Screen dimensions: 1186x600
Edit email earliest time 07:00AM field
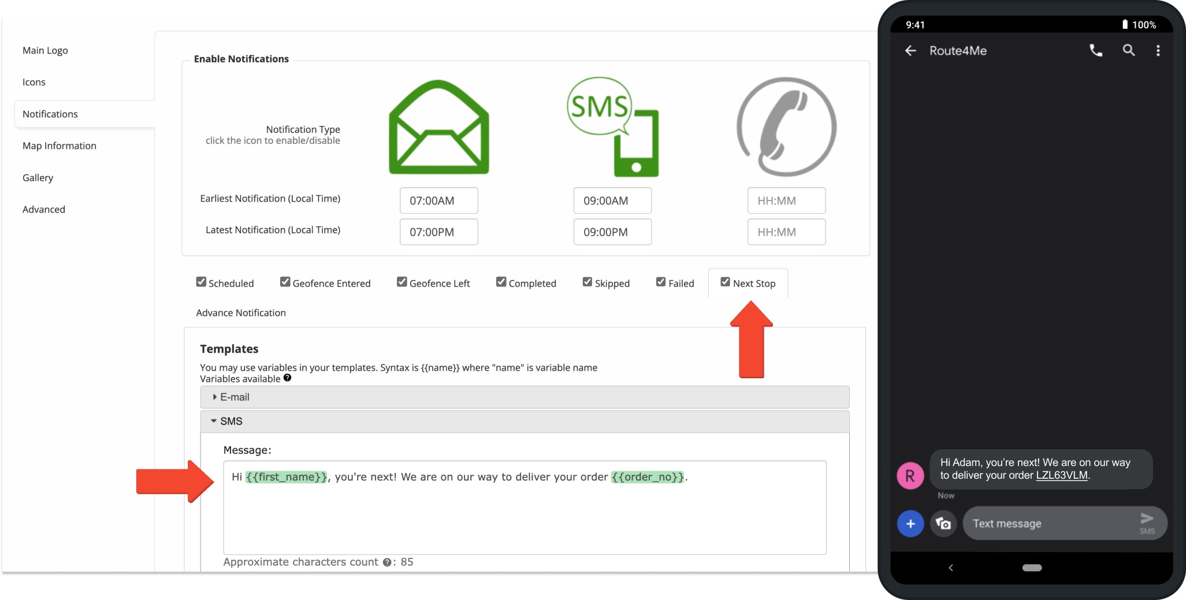[439, 200]
